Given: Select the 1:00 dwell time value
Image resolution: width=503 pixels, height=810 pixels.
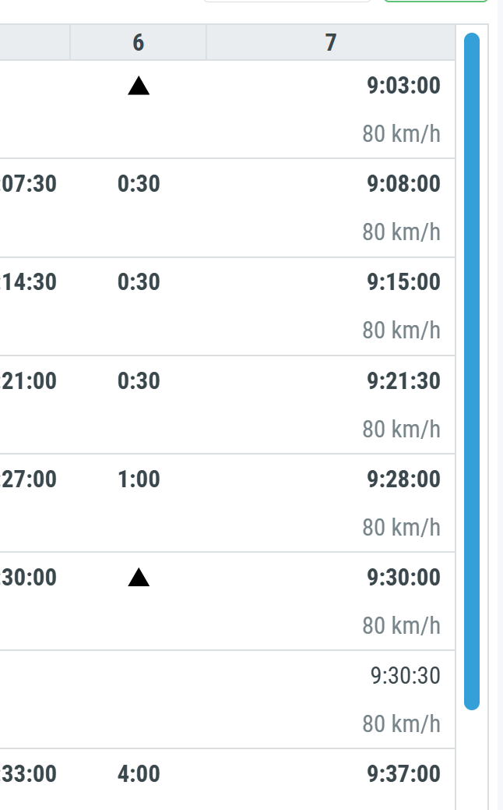Looking at the screenshot, I should 139,479.
